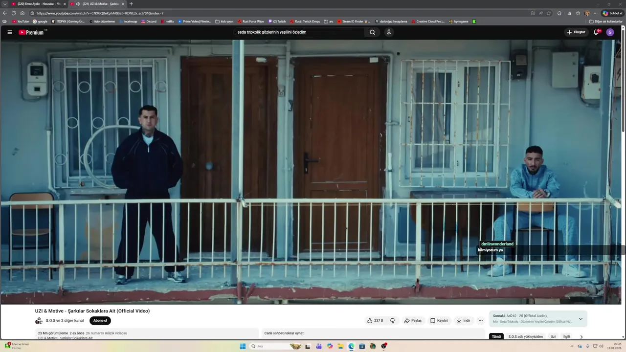Open the read aloud icon in address bar
The image size is (626, 352).
point(540,13)
